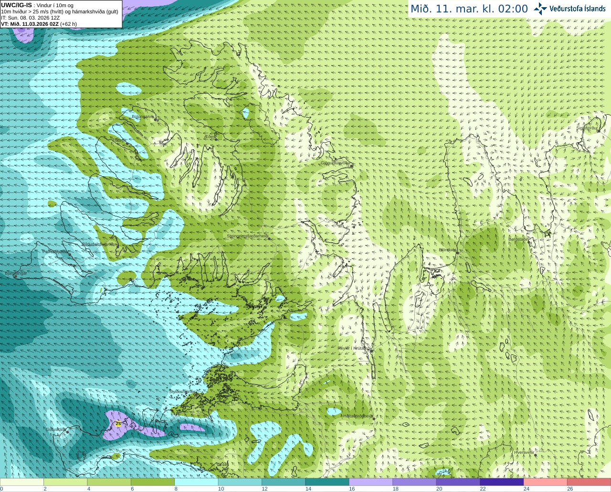Screen dimensions: 611x492
Task: Click the Flateyri station label
Action: point(118,140)
